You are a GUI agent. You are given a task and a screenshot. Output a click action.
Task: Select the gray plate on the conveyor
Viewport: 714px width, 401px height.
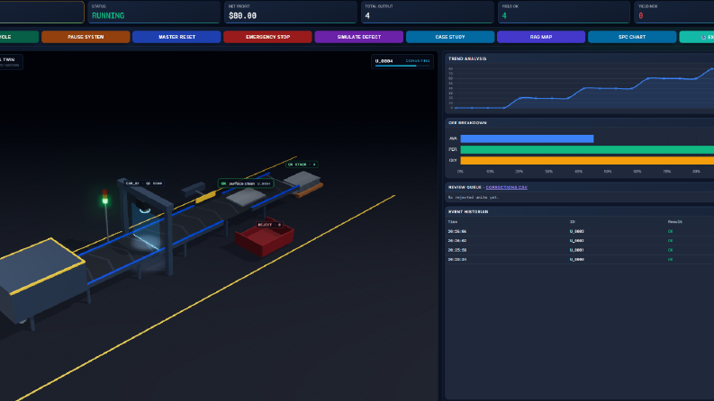pyautogui.click(x=246, y=197)
